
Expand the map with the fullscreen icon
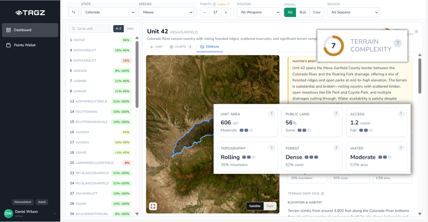tap(153, 206)
